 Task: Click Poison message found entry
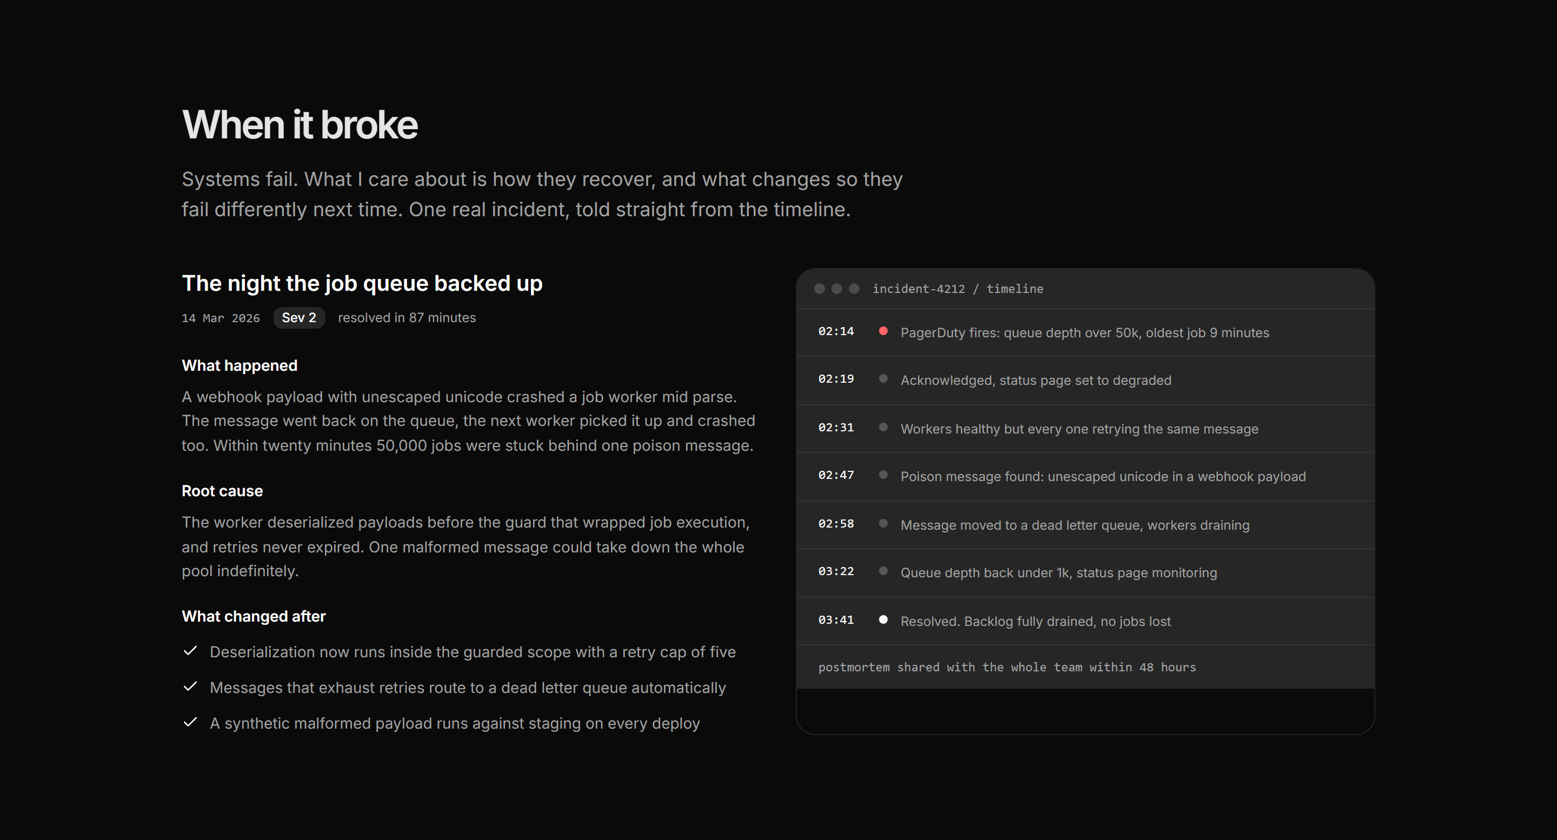coord(1103,477)
